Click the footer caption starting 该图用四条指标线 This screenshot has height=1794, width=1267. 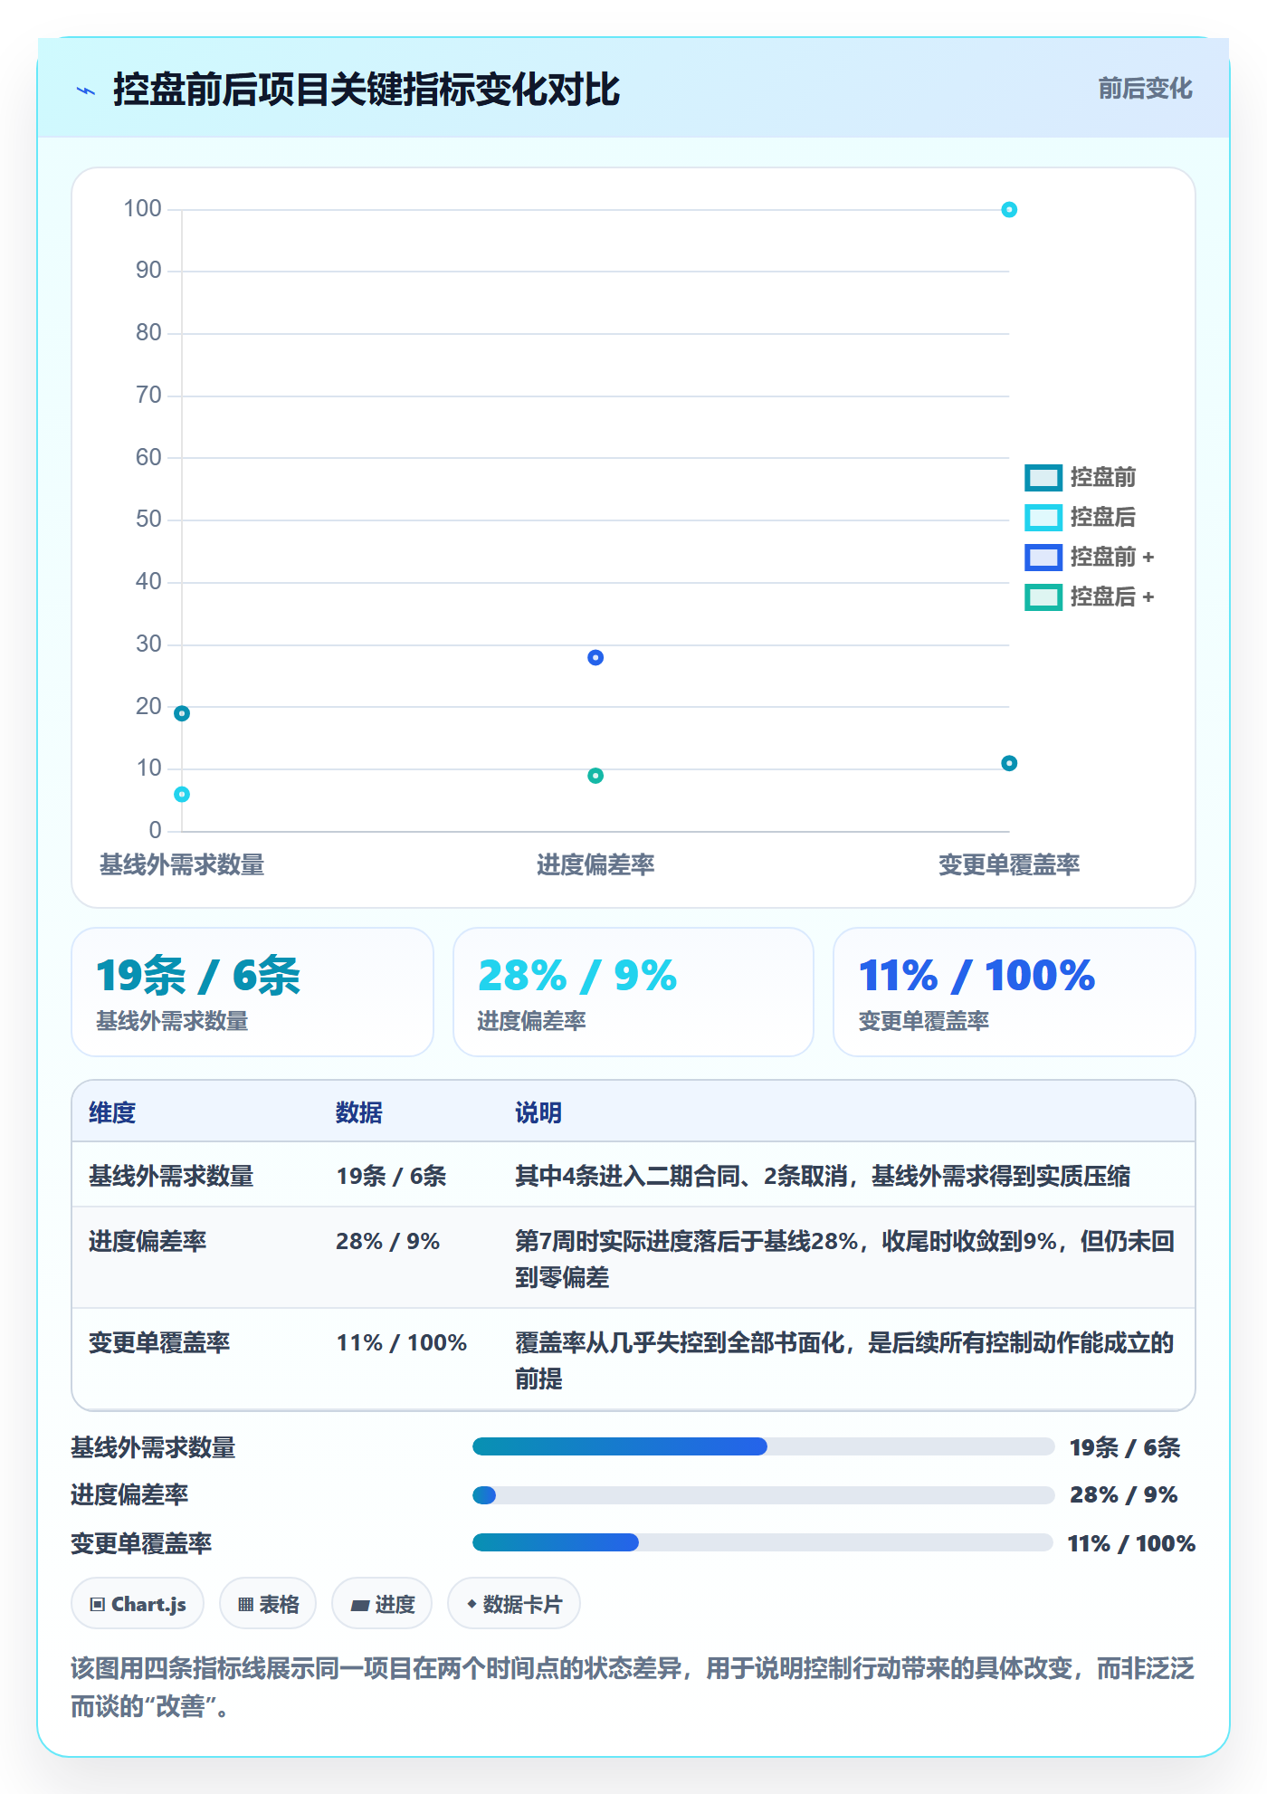(x=633, y=1687)
